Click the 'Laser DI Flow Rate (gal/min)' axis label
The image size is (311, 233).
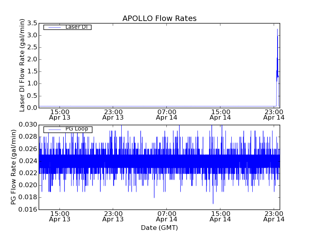click(22, 65)
